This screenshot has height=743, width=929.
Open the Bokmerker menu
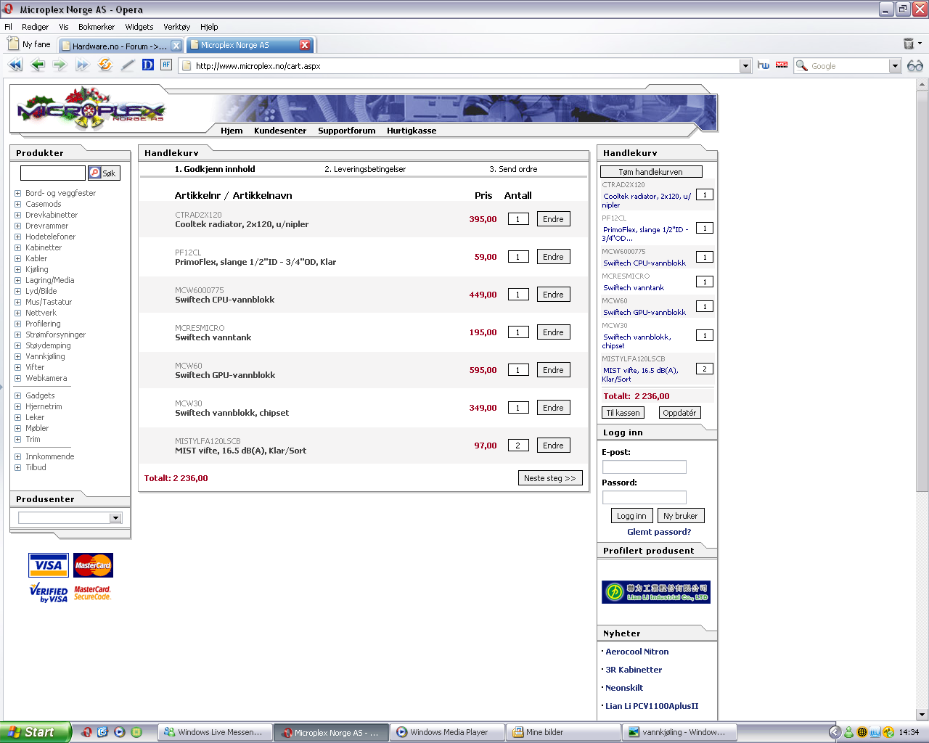coord(97,27)
